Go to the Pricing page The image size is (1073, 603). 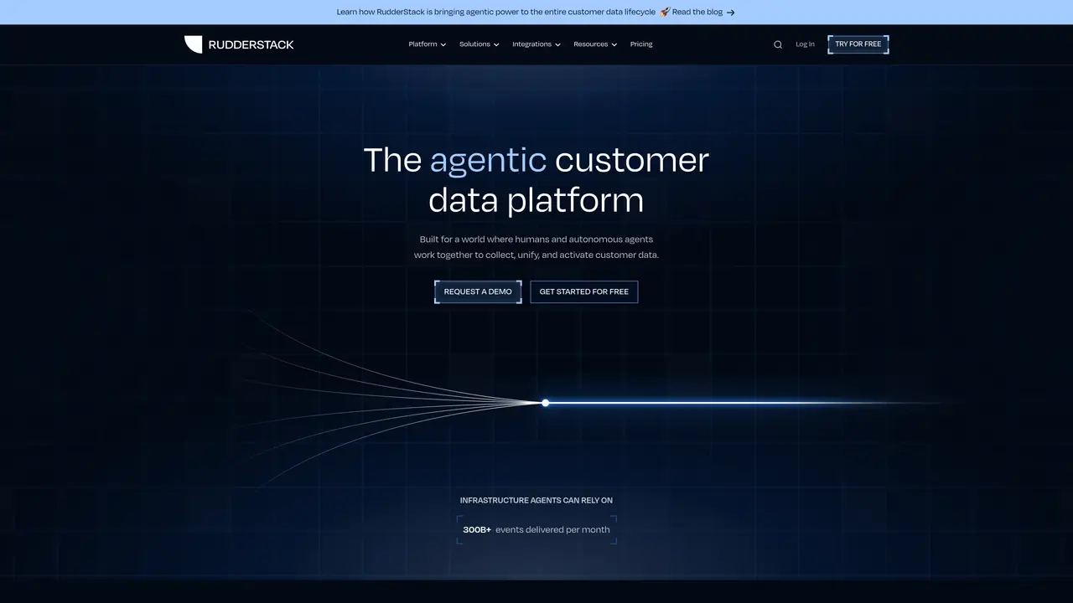point(641,44)
